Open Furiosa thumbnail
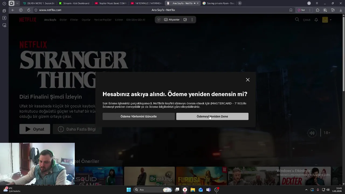This screenshot has height=194, width=345. tap(201, 176)
